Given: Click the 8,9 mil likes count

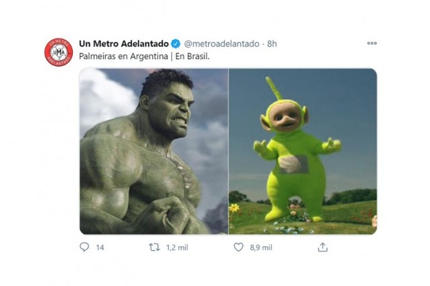Looking at the screenshot, I should [262, 248].
